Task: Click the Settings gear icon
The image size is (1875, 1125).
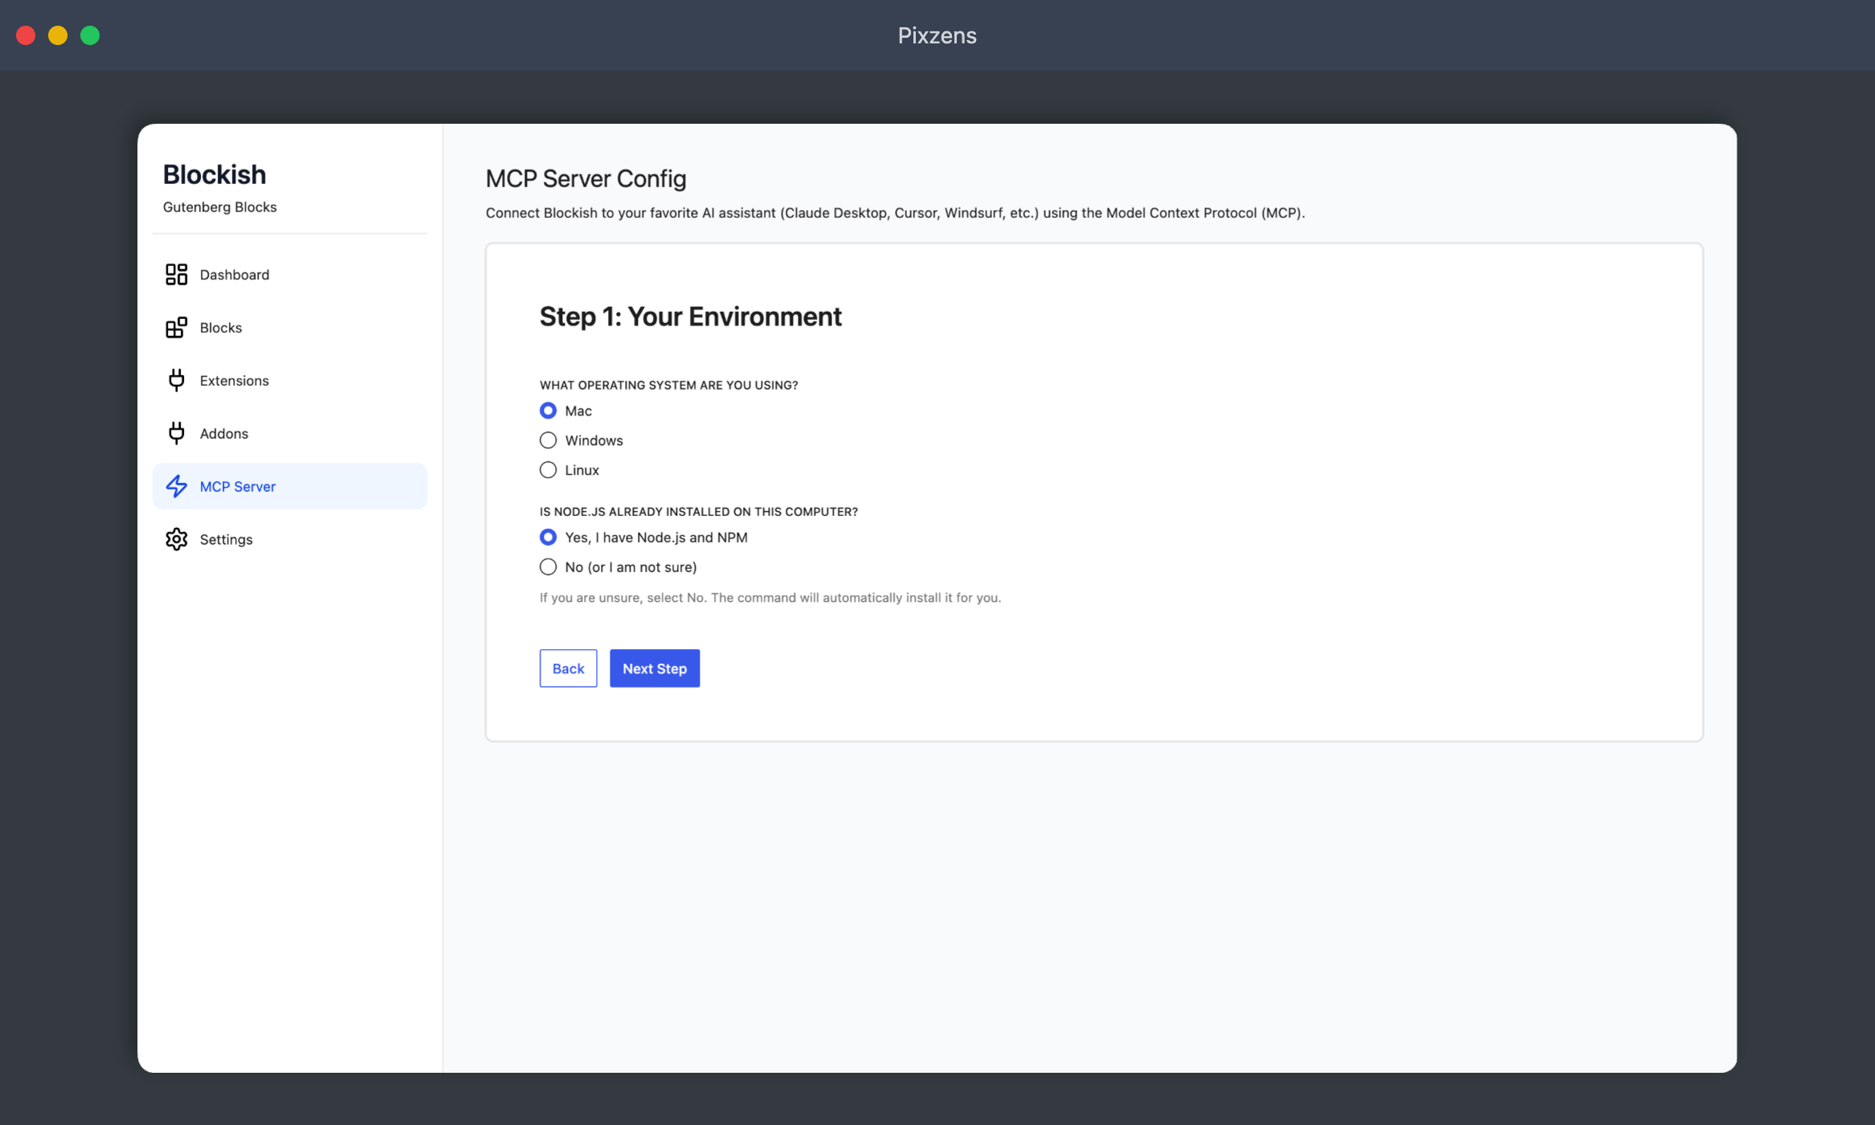Action: (176, 539)
